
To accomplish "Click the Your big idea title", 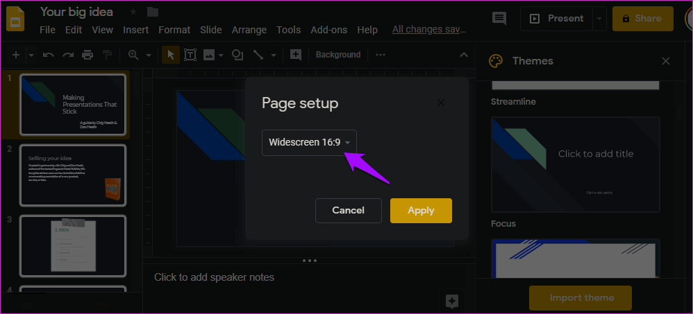I will tap(76, 12).
